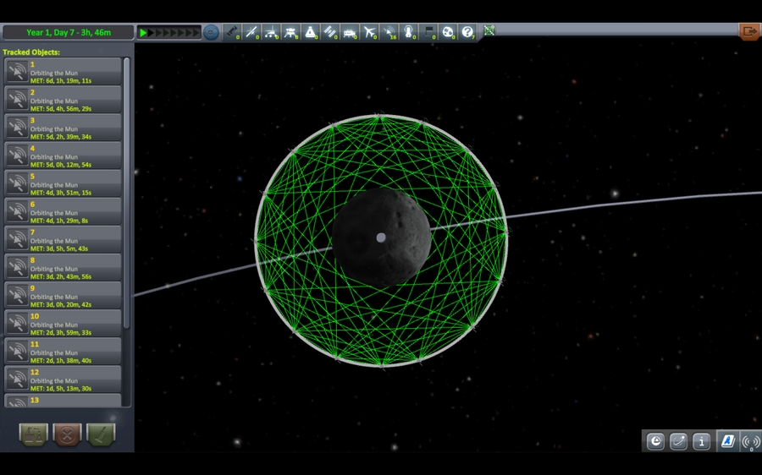Image resolution: width=762 pixels, height=475 pixels.
Task: Click the Flag filter icon
Action: [428, 32]
